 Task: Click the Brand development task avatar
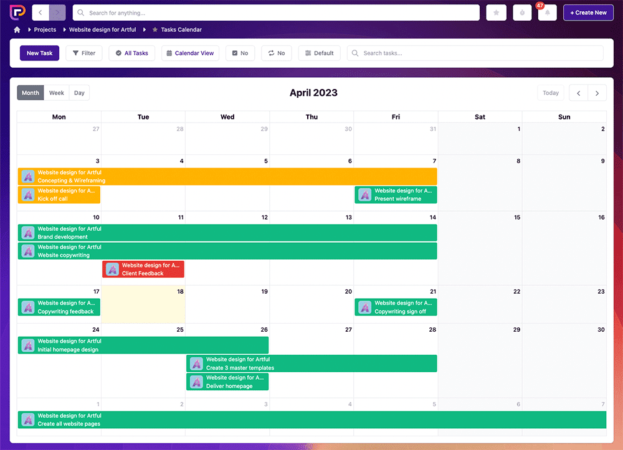pyautogui.click(x=28, y=233)
